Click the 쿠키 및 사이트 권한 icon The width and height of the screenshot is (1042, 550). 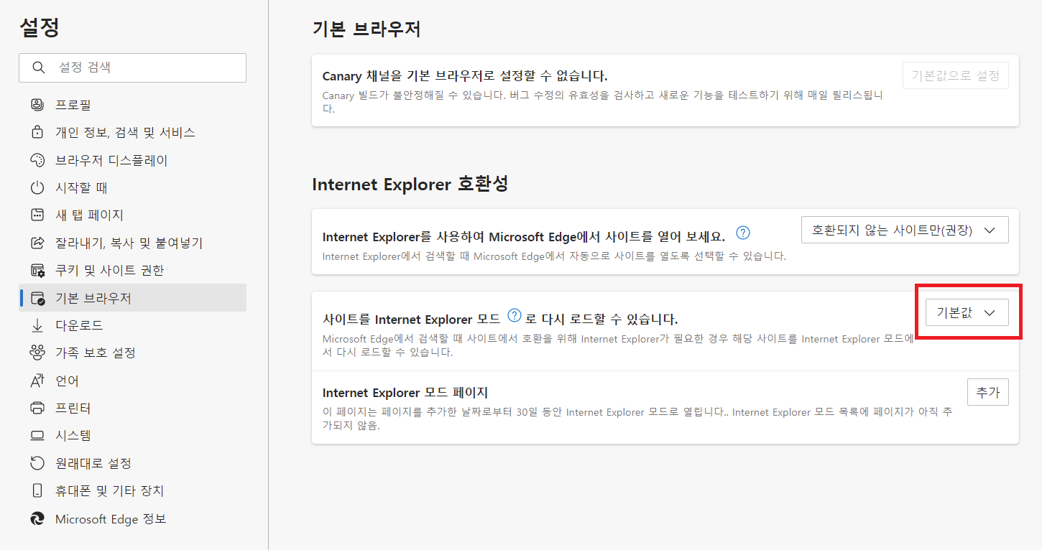coord(37,271)
